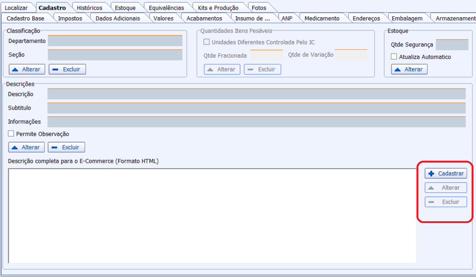The height and width of the screenshot is (277, 476).
Task: Open the Fotos tab
Action: click(259, 8)
